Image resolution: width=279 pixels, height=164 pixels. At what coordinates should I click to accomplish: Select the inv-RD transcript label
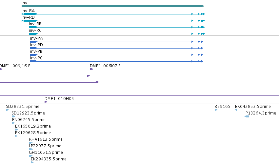28,17
